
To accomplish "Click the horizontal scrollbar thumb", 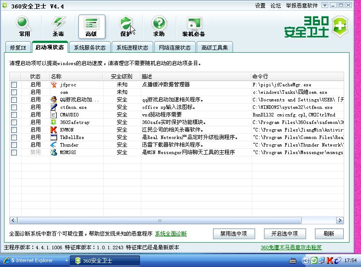I will coord(159,220).
